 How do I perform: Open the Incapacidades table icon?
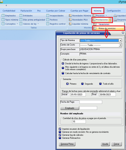pyautogui.click(x=48, y=16)
